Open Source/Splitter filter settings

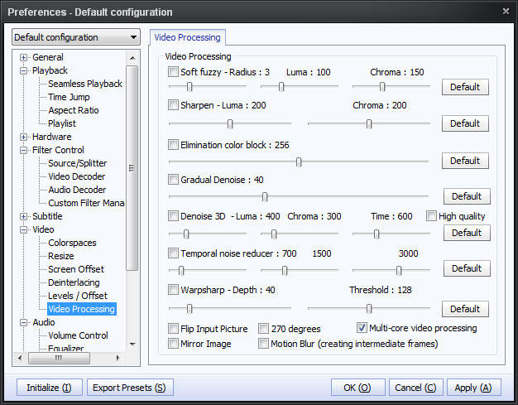(x=77, y=163)
